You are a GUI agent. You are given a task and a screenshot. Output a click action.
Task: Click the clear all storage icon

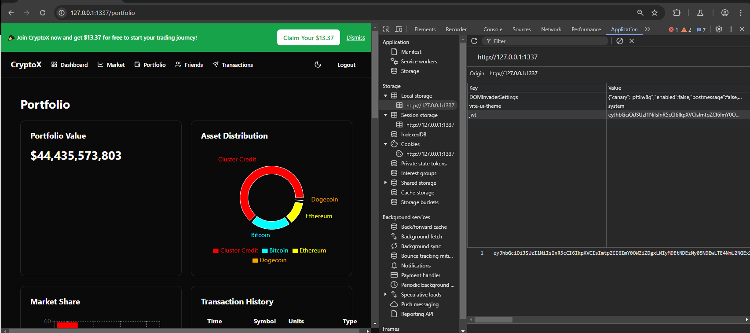pyautogui.click(x=619, y=41)
